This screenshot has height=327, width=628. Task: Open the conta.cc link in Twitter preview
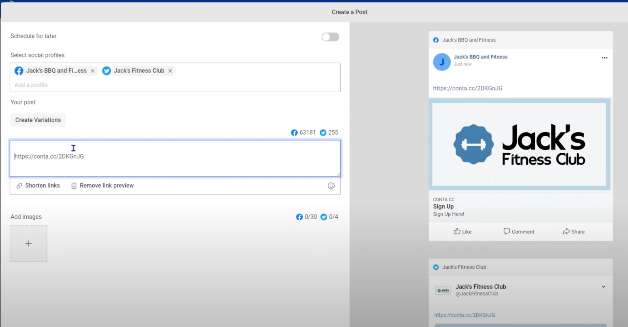[464, 315]
